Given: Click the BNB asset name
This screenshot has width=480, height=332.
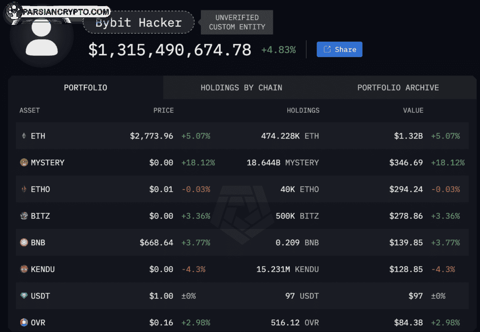Looking at the screenshot, I should click(38, 243).
